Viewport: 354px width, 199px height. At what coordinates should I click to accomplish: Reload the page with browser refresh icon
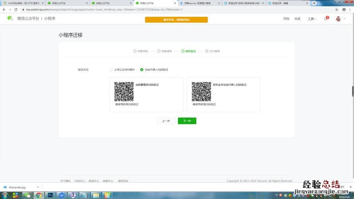16,9
